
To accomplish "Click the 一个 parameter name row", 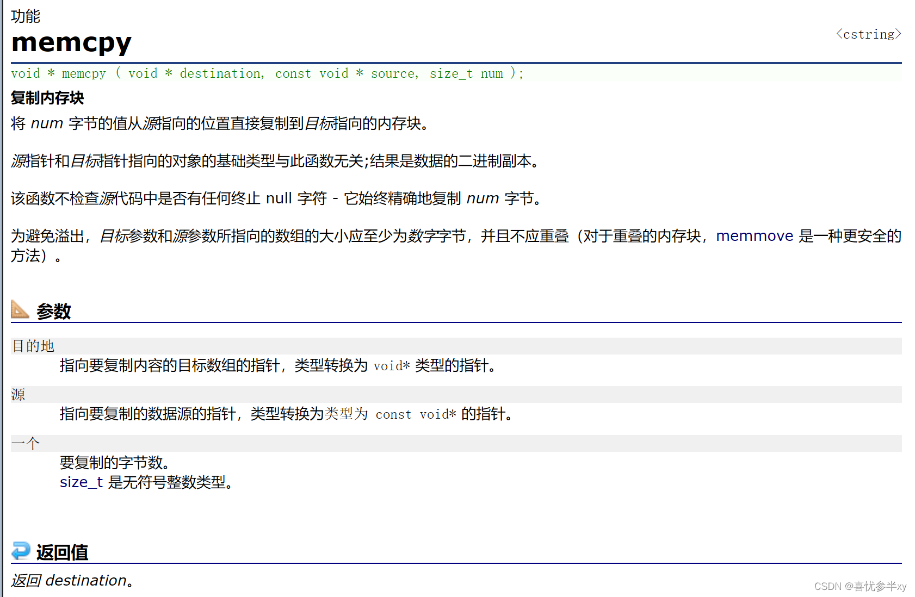I will point(456,443).
